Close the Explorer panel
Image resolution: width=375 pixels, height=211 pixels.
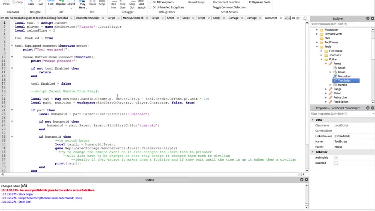(372, 18)
